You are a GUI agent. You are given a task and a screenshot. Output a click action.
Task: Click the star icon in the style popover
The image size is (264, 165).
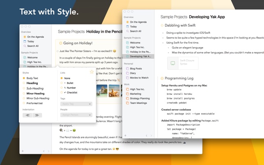click(x=92, y=72)
